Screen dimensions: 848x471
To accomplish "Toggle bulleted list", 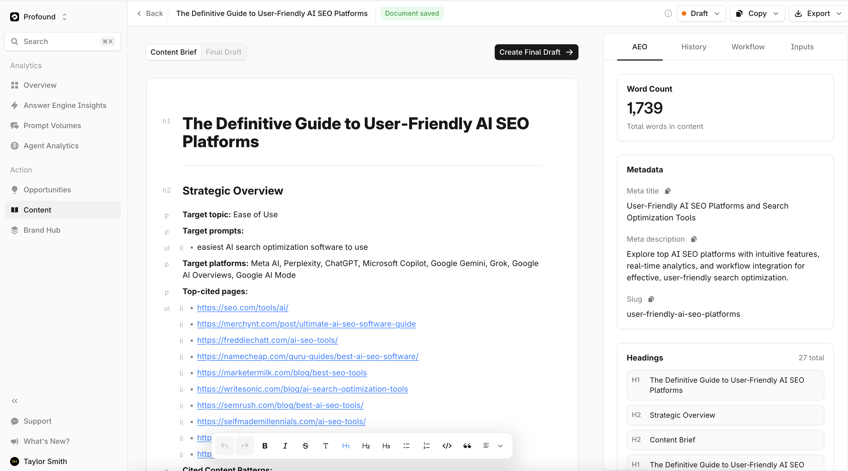I will pos(407,446).
